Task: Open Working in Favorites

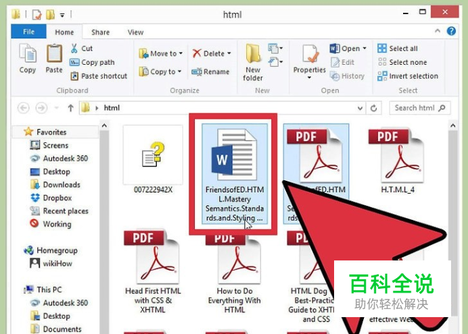Action: (x=57, y=224)
